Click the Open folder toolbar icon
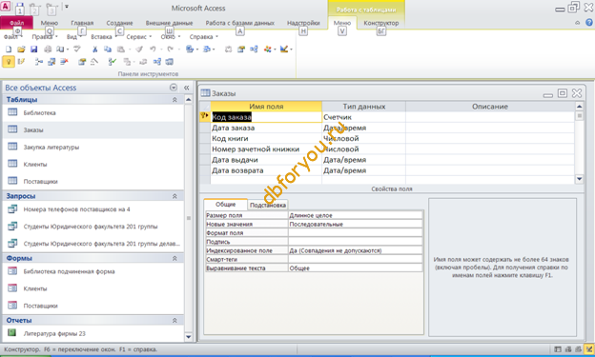The height and width of the screenshot is (357, 595). coord(21,50)
